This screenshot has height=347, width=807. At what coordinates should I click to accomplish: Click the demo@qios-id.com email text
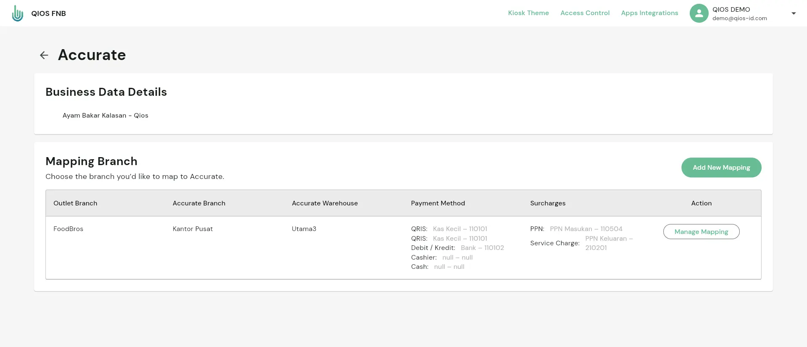click(739, 18)
